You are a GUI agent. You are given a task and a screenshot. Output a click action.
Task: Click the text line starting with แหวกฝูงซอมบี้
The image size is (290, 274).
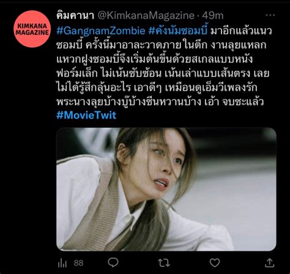155,59
